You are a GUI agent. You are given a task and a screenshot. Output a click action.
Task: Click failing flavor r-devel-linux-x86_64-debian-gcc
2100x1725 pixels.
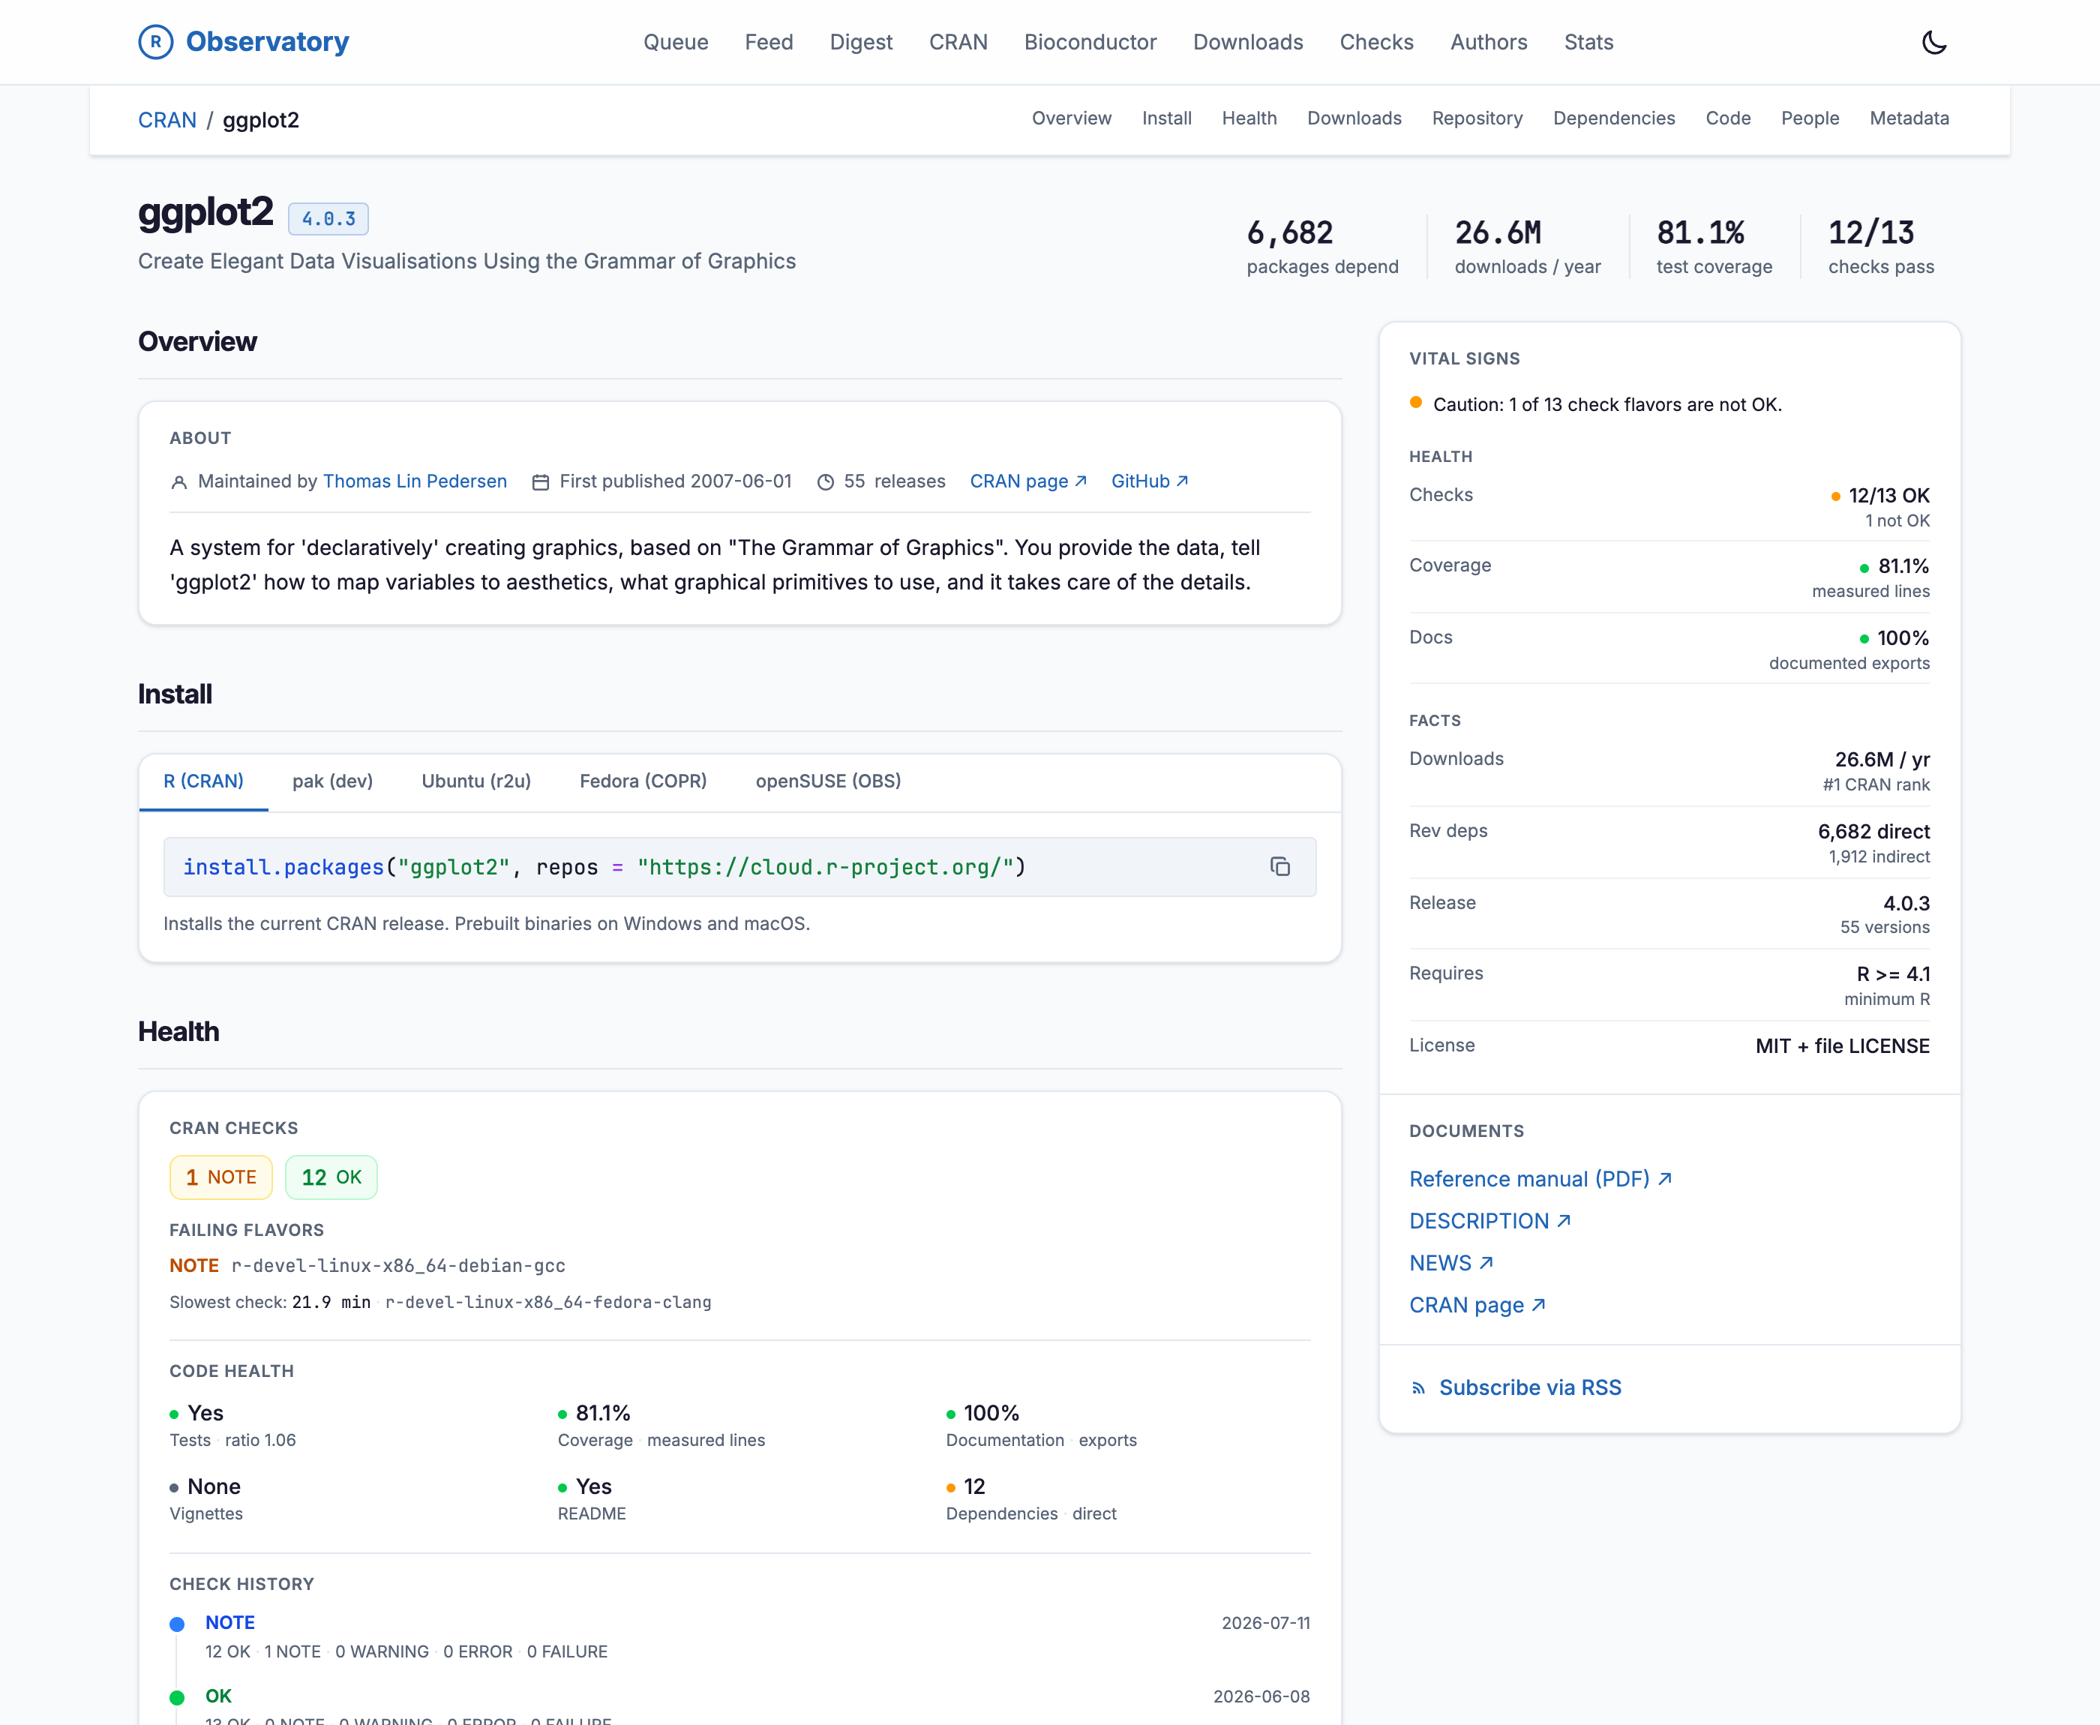coord(398,1265)
